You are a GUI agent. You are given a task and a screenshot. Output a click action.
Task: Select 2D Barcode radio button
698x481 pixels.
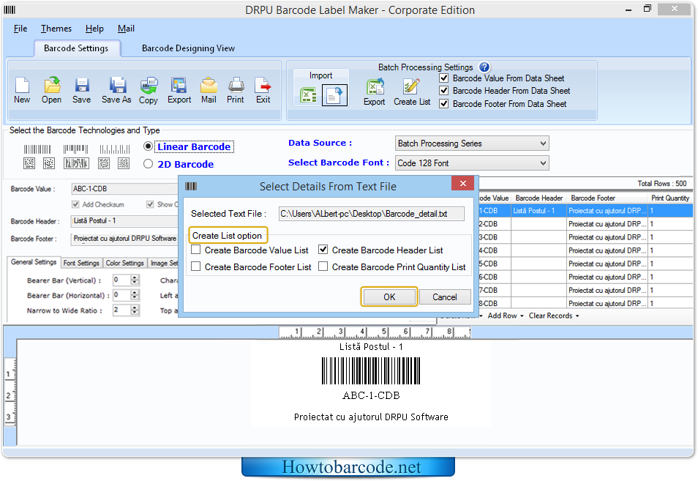(x=149, y=164)
